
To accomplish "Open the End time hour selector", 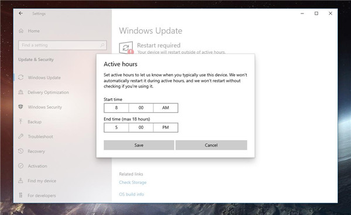I will 116,127.
